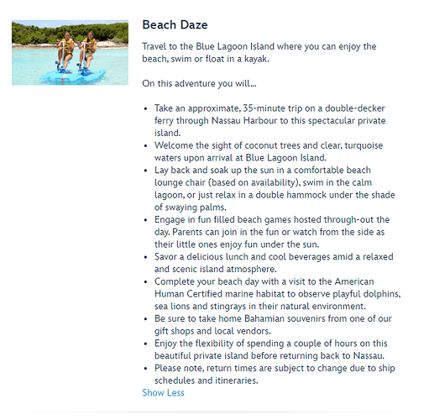Select the coconut trees and turquoise waters bullet
Screen dimensions: 429x420
(269, 151)
